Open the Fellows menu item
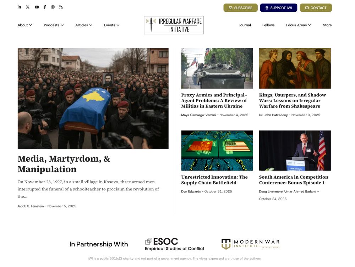Screen dimensions: 355x267 coord(268,25)
